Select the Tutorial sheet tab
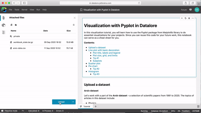 click(x=85, y=106)
